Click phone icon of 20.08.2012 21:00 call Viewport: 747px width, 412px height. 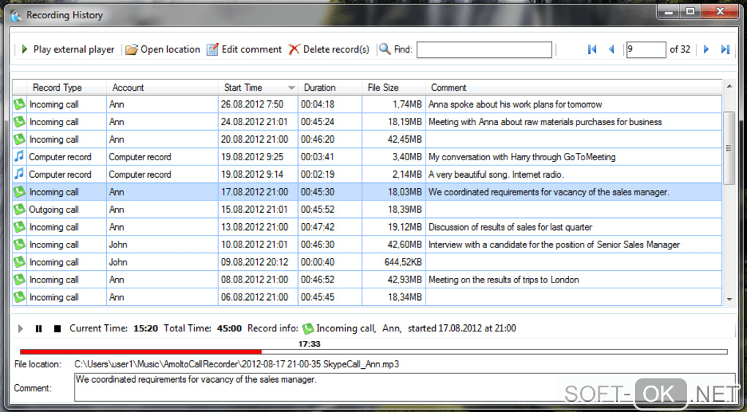click(19, 140)
